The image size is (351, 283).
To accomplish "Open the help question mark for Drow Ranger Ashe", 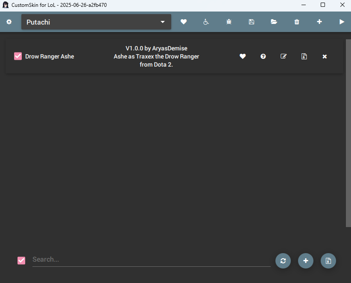I will 263,56.
